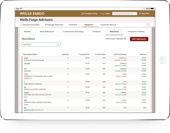This screenshot has width=170, height=133.
Task: Click the Wells Fargo logo
Action: pos(32,13)
